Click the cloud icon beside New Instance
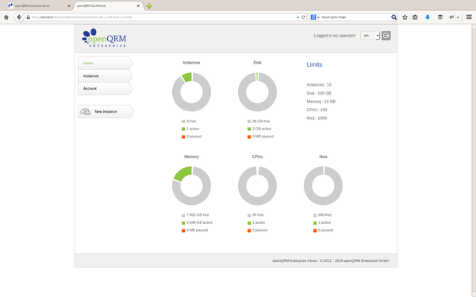Image resolution: width=476 pixels, height=297 pixels. click(x=86, y=111)
